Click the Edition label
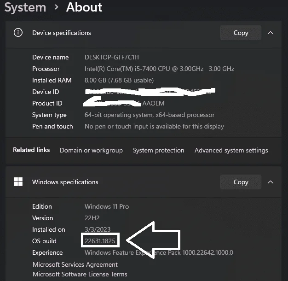 [42, 206]
